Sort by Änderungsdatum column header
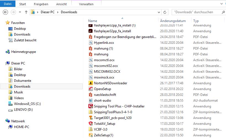Viewport: 226px width, 138px height. [x=173, y=21]
